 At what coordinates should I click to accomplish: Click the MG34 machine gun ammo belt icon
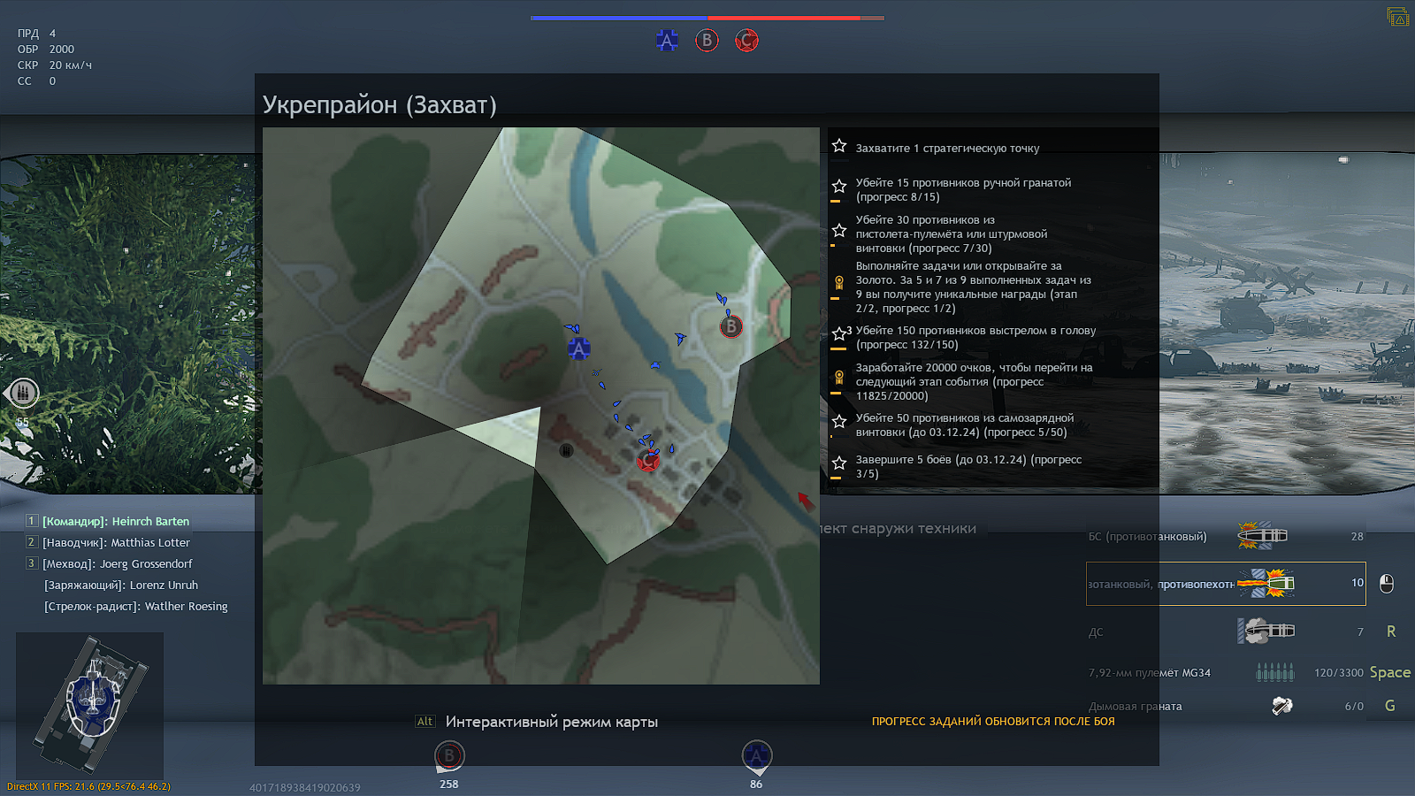[x=1275, y=673]
